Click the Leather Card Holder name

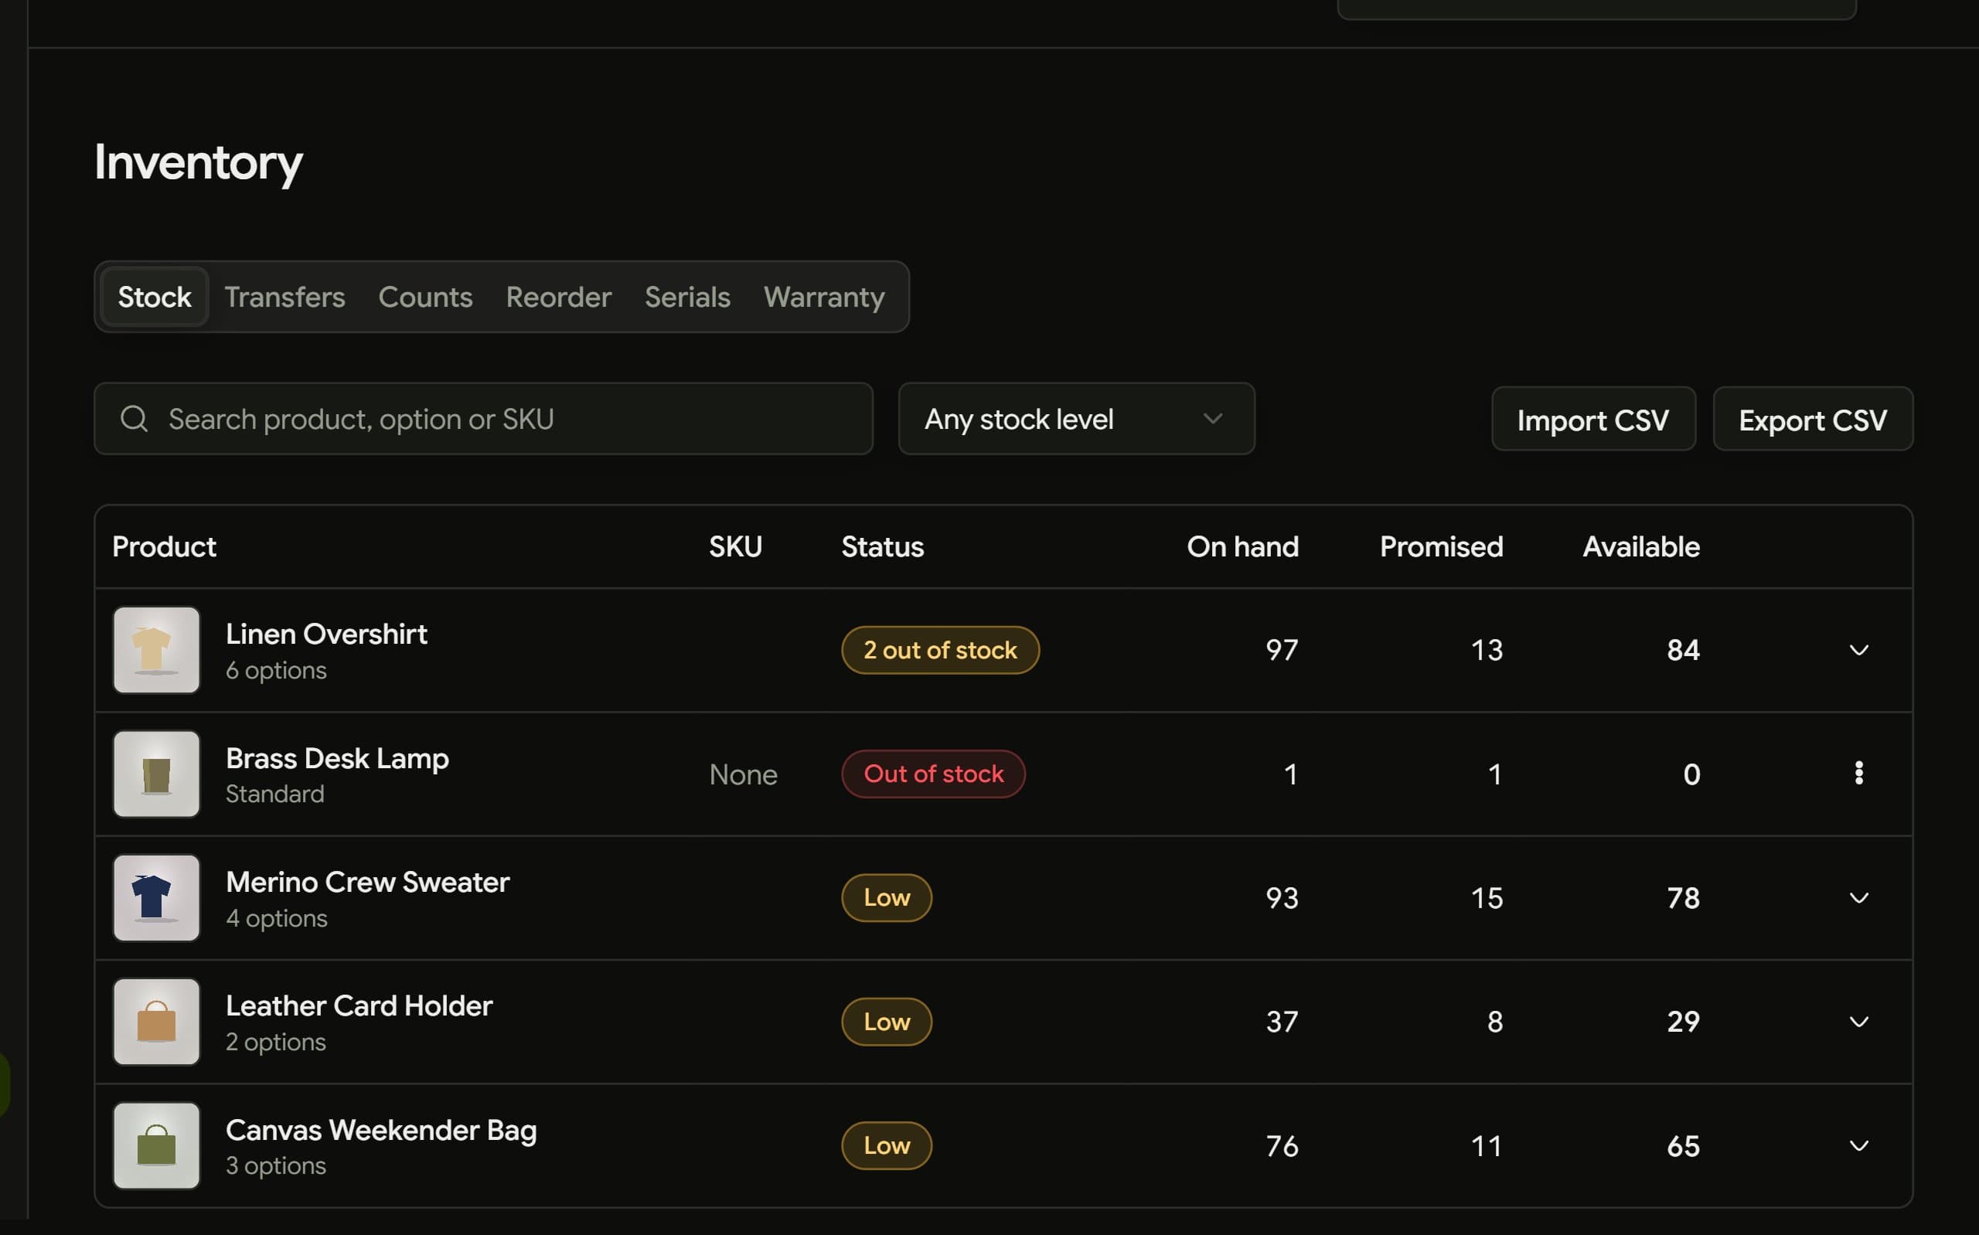click(x=359, y=1005)
